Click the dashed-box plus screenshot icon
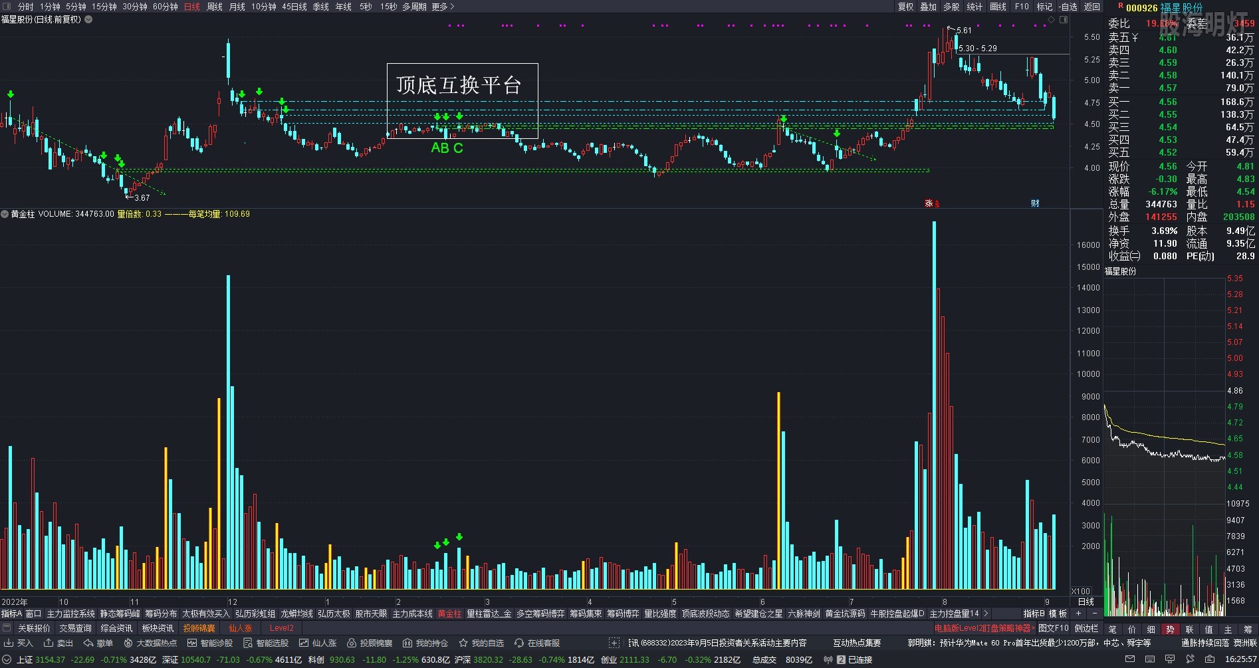The width and height of the screenshot is (1259, 668). click(614, 643)
